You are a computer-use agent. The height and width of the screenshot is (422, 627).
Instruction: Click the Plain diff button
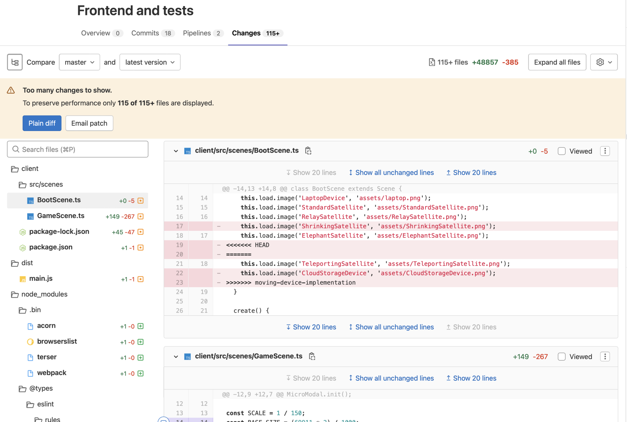click(x=42, y=123)
